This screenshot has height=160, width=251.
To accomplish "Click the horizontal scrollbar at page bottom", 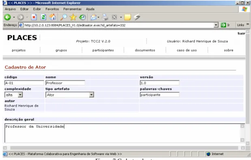I will (124, 148).
